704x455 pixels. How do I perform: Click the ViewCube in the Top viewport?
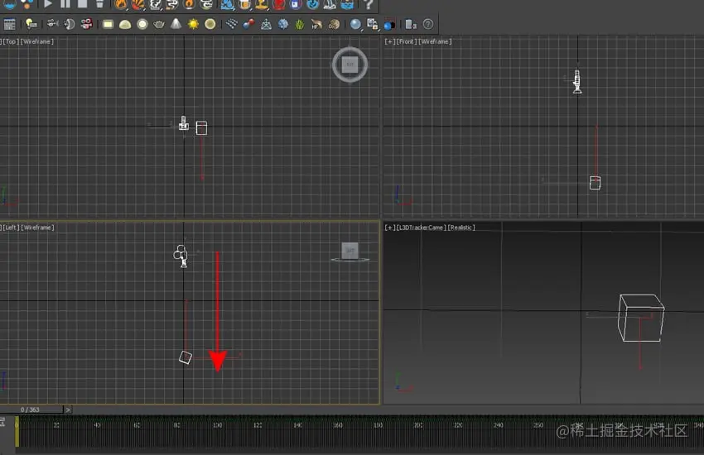click(350, 65)
